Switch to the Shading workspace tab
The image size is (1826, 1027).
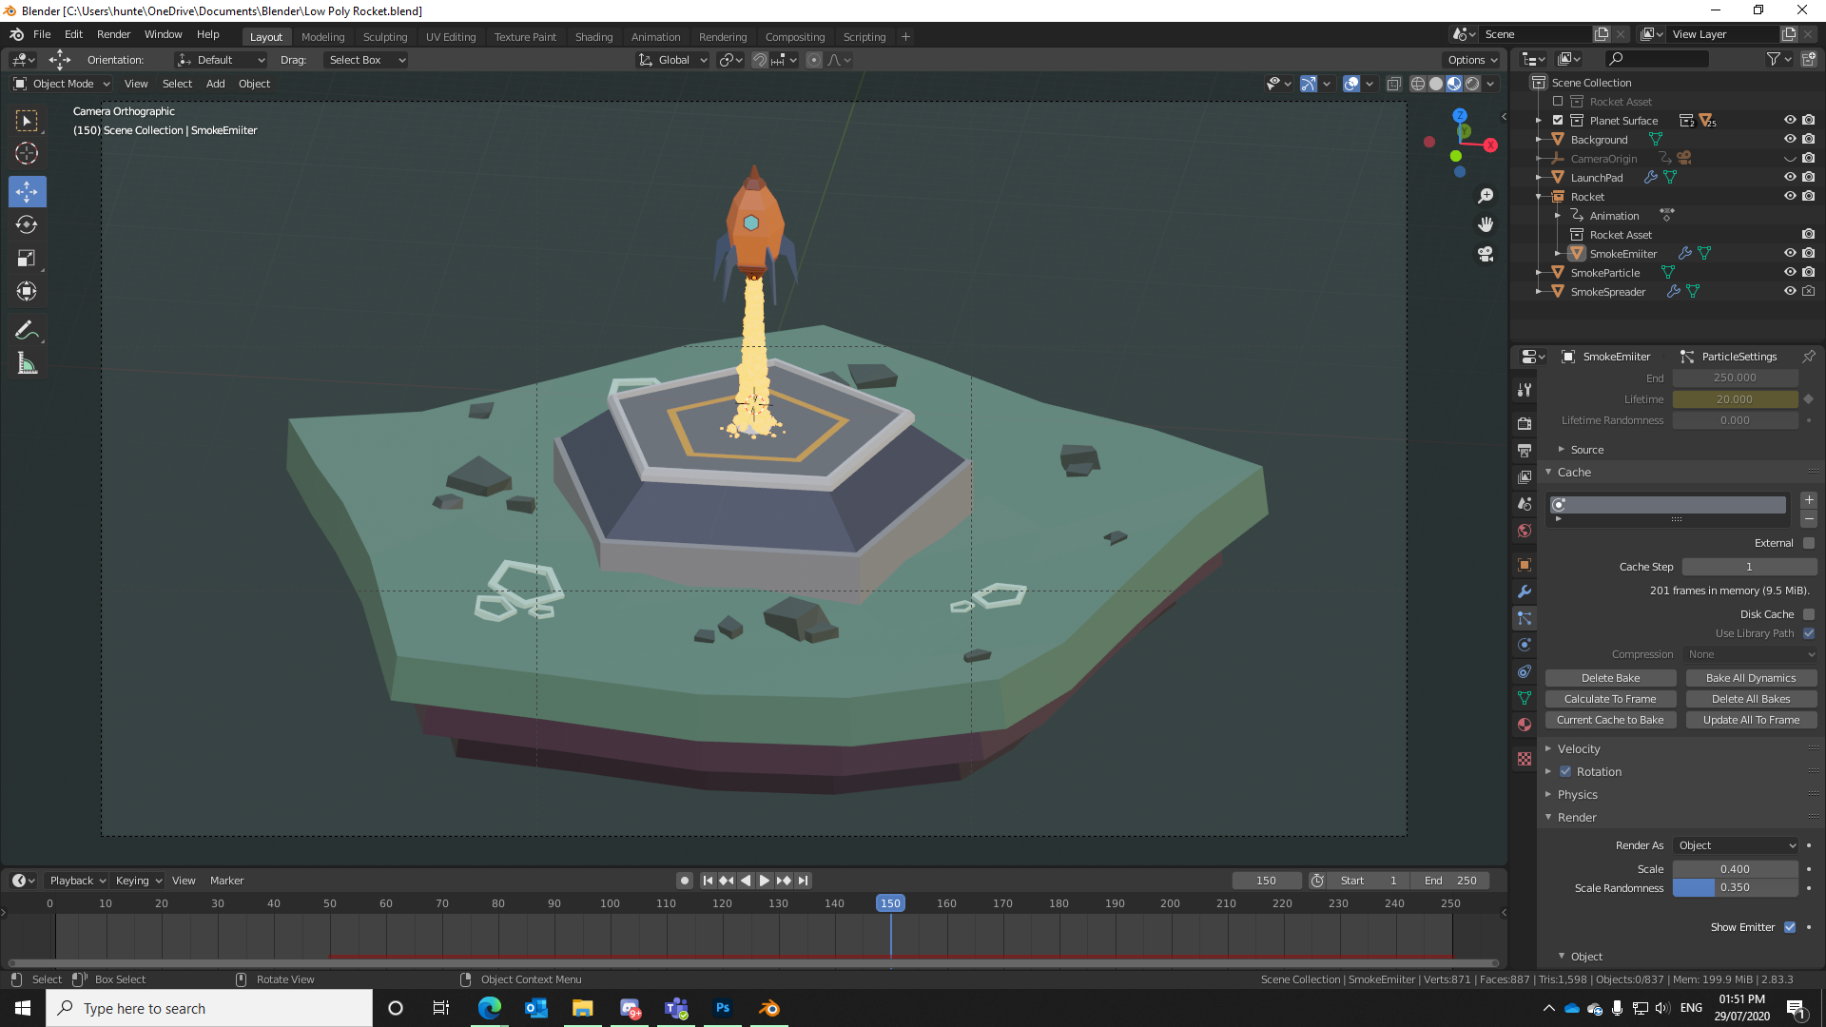(593, 36)
